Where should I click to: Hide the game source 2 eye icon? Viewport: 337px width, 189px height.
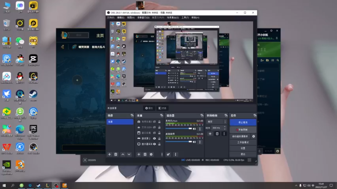[x=154, y=139]
